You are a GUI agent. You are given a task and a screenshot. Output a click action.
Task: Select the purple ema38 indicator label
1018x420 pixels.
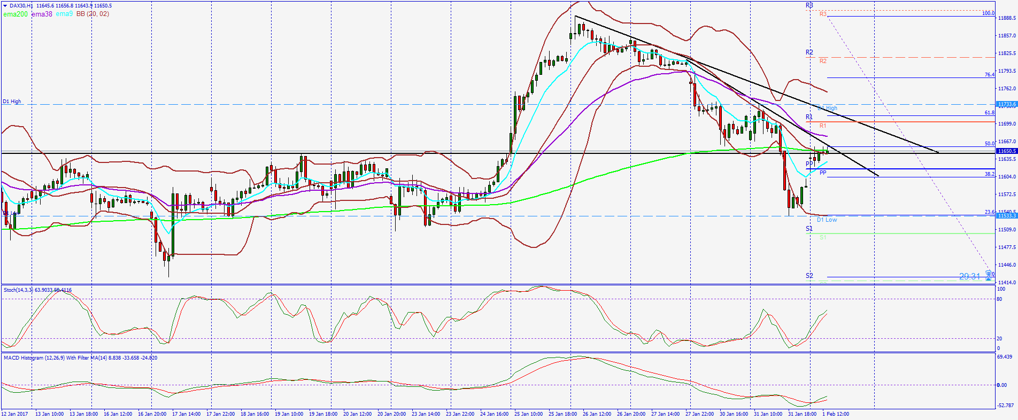[x=42, y=14]
